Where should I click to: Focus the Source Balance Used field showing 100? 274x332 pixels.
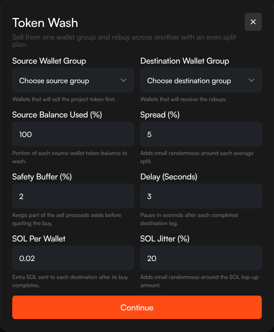pos(73,134)
